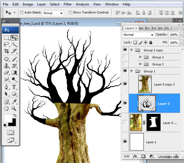Click the Lock all padlock icon
Viewport: 184px width, 163px height.
click(x=150, y=42)
